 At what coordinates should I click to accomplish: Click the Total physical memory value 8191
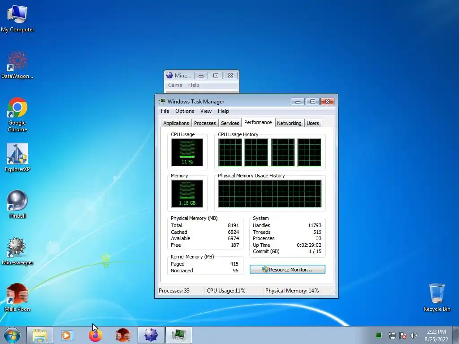[233, 225]
